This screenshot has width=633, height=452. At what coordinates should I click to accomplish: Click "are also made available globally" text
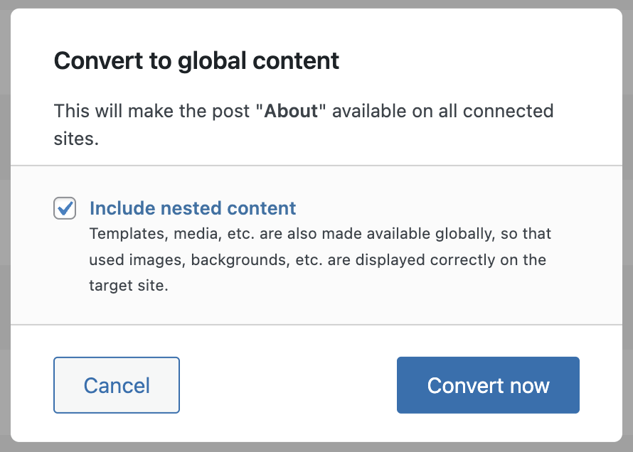(x=395, y=233)
